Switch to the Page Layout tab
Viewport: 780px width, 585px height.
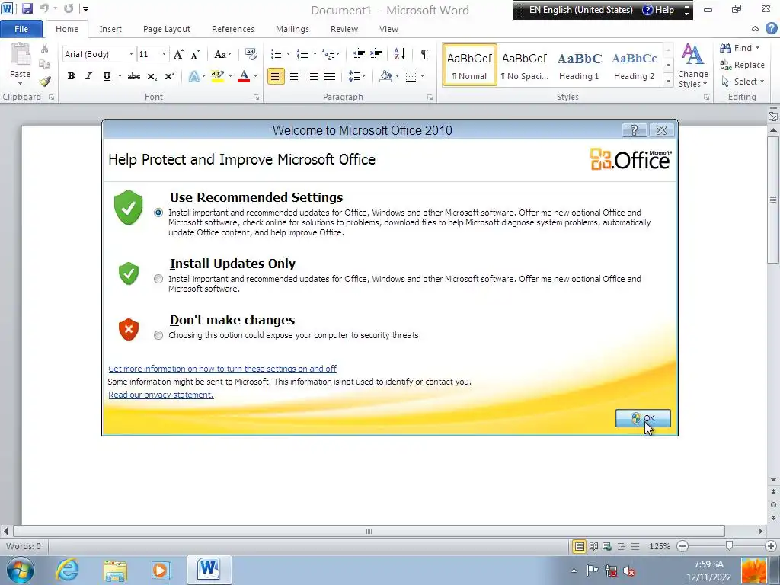tap(167, 29)
